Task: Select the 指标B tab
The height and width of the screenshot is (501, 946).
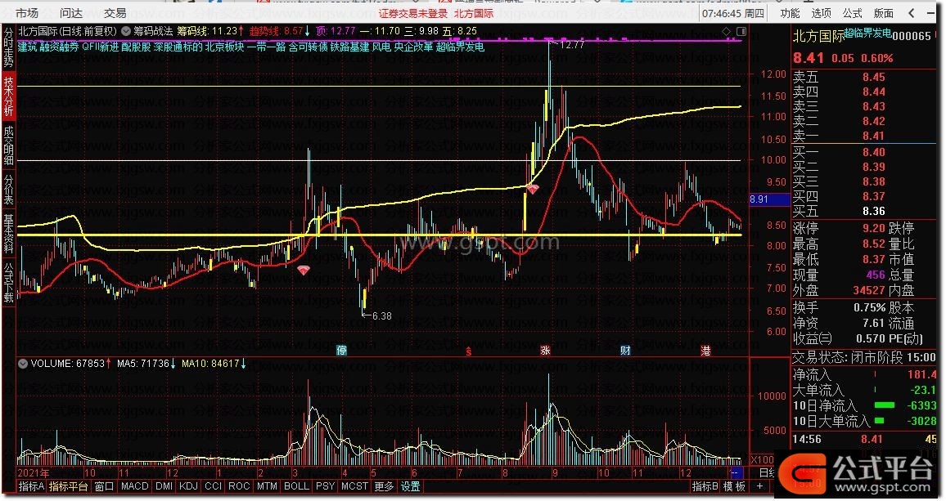Action: pos(705,486)
